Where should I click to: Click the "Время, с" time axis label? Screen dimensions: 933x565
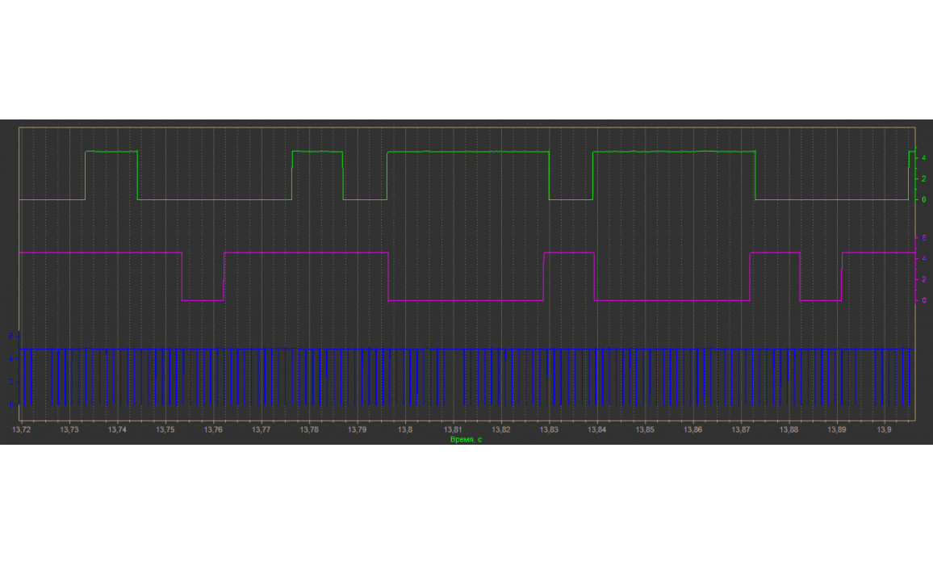pos(466,439)
